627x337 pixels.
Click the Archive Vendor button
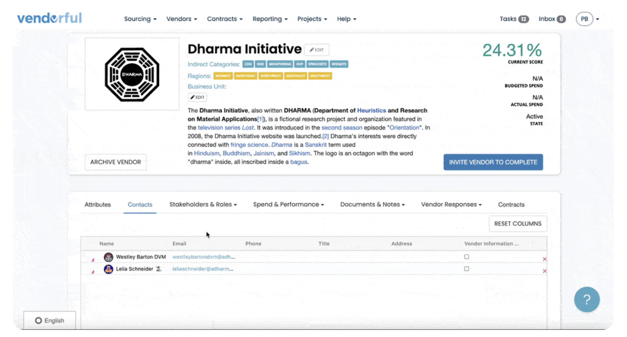[116, 162]
